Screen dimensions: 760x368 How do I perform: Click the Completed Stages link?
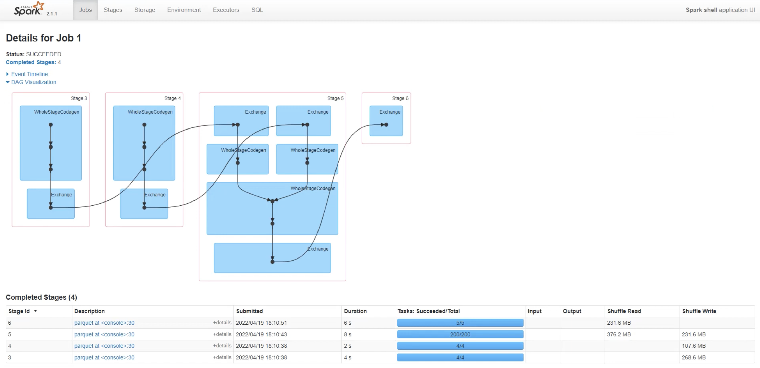[30, 62]
